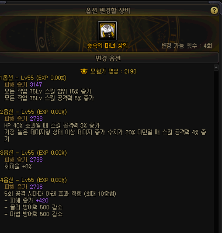This screenshot has height=233, width=222.
Task: Click the HP 40% 초과일 때 option line
Action: pos(52,125)
